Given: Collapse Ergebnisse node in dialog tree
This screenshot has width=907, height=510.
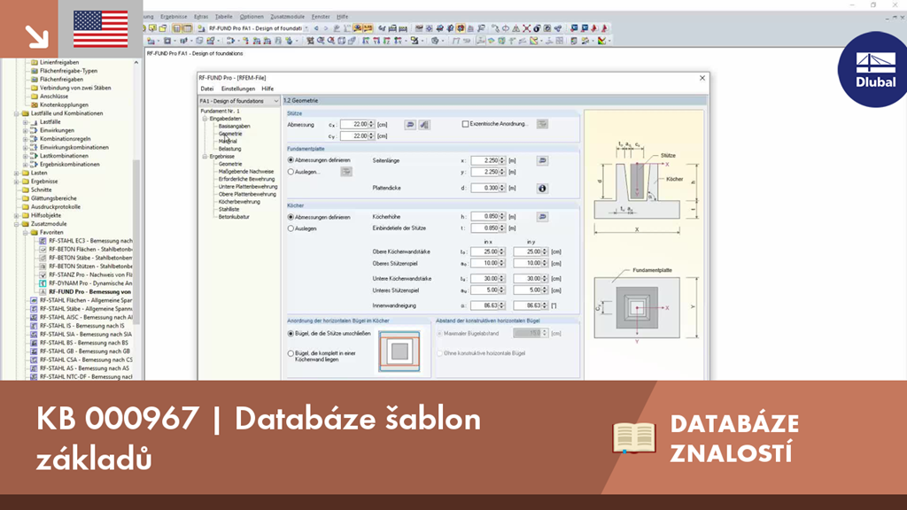Looking at the screenshot, I should [x=205, y=156].
